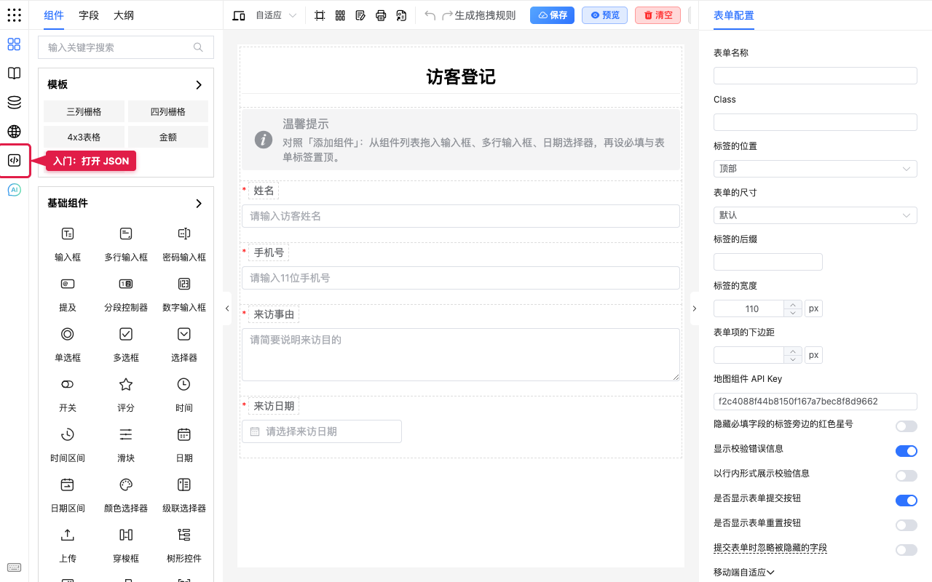
Task: Click the device preview icon in the toolbar
Action: 239,15
